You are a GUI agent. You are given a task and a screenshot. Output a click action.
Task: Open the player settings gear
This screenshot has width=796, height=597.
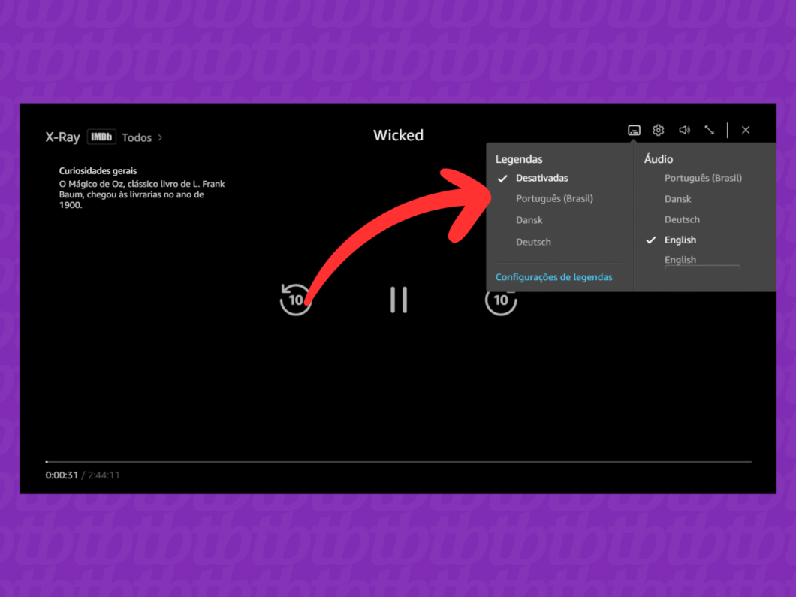tap(659, 131)
